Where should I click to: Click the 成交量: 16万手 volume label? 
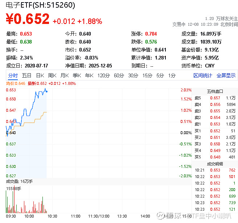pos(19,181)
